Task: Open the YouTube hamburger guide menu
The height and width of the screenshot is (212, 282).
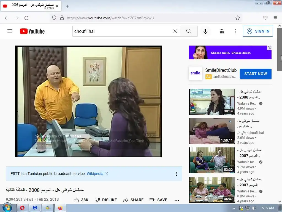Action: (10, 31)
